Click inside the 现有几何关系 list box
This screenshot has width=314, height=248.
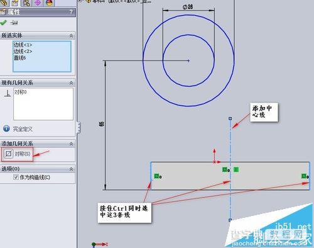click(x=43, y=104)
